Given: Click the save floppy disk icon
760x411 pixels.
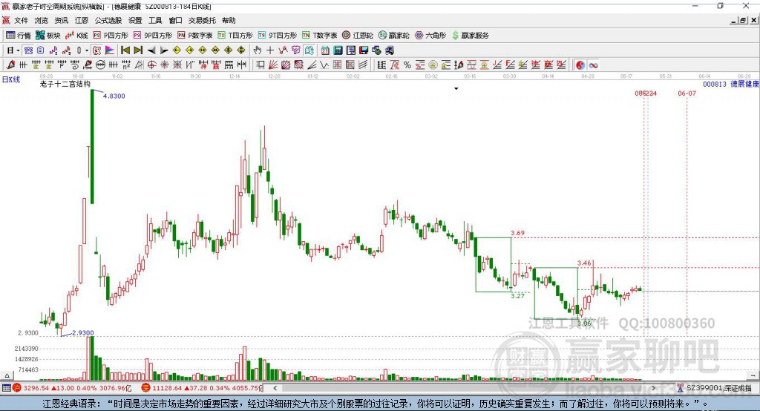Looking at the screenshot, I should [364, 50].
